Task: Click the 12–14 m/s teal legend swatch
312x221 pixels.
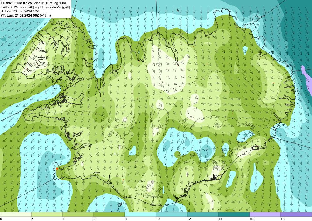Action: click(203, 214)
